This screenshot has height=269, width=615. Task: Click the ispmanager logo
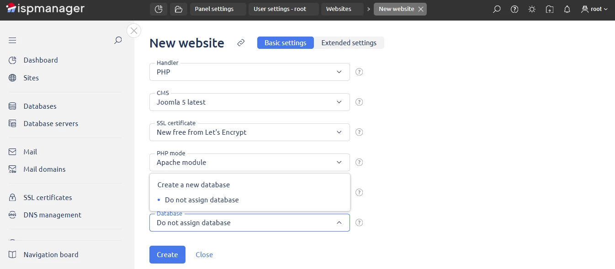(44, 8)
